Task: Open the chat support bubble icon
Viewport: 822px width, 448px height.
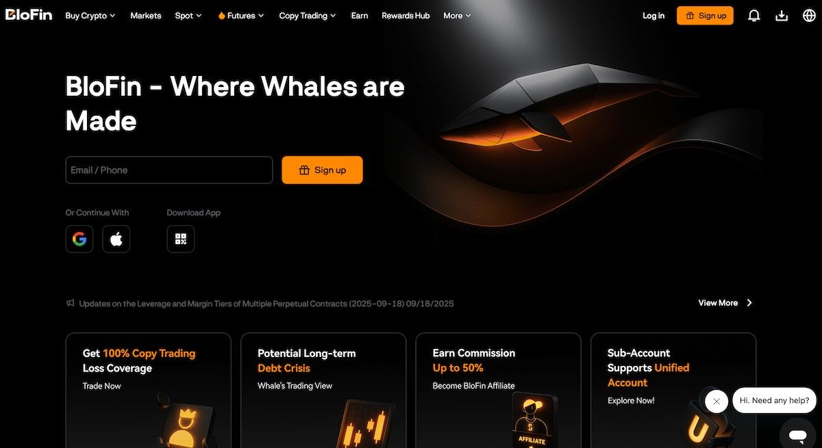Action: [797, 434]
